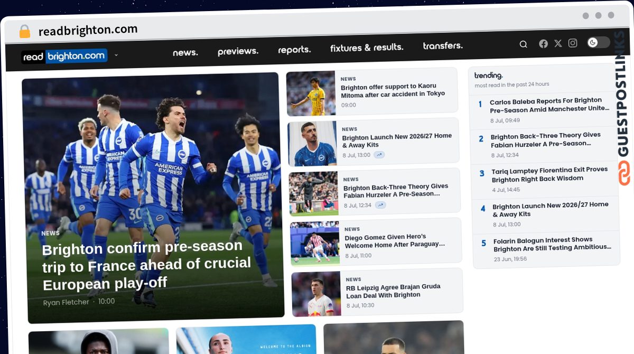Click the read brighton.com logo
This screenshot has width=634, height=354.
(x=64, y=56)
